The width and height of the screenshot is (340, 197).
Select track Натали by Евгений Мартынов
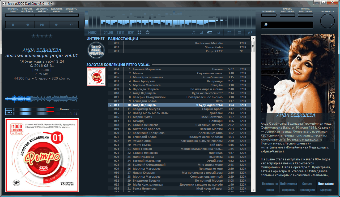pyautogui.click(x=179, y=69)
